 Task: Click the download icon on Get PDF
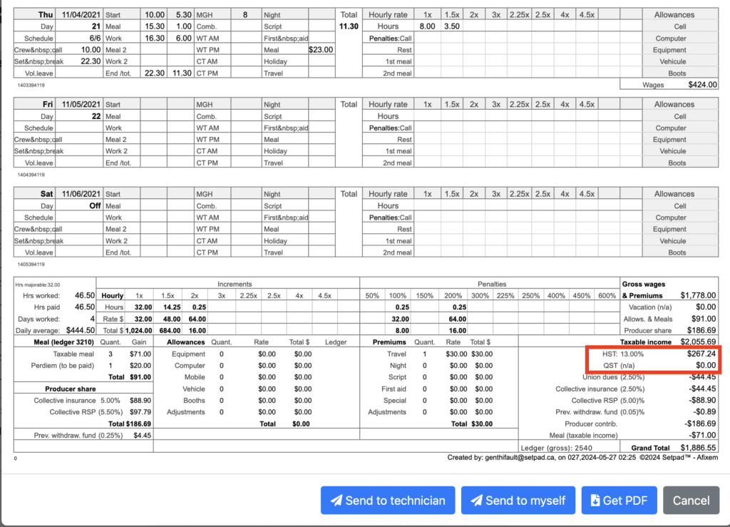pyautogui.click(x=595, y=501)
